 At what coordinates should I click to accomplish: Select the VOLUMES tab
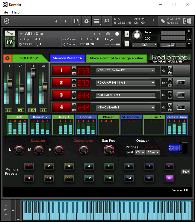[29, 58]
